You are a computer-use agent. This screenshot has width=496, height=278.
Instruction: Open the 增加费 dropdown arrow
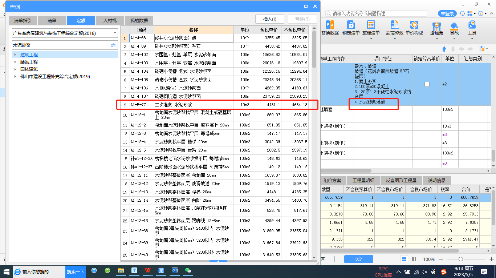(x=437, y=39)
